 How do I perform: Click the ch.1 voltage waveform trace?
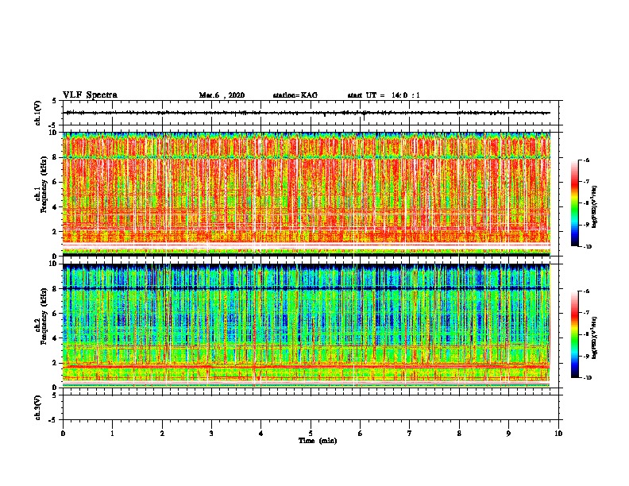307,113
